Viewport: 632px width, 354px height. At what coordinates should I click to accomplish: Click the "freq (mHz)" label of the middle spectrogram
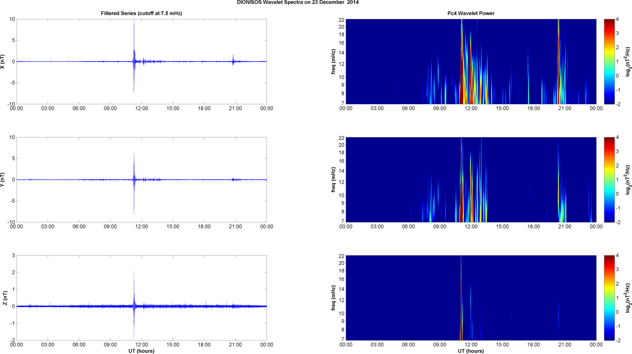[333, 179]
